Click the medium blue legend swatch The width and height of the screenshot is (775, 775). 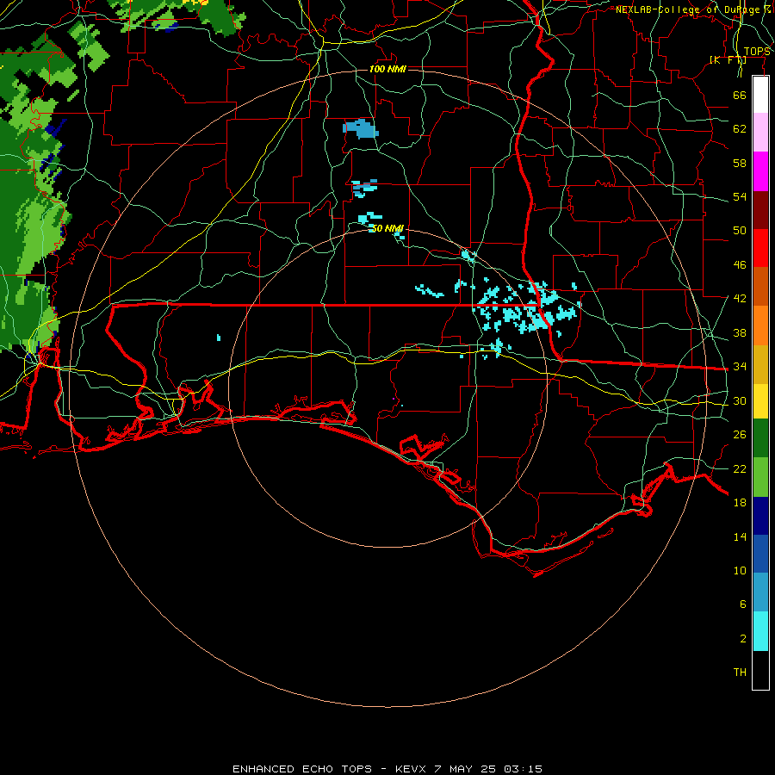click(760, 554)
